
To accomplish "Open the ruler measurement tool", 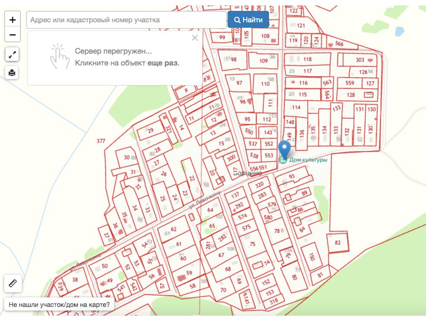I will tap(12, 284).
